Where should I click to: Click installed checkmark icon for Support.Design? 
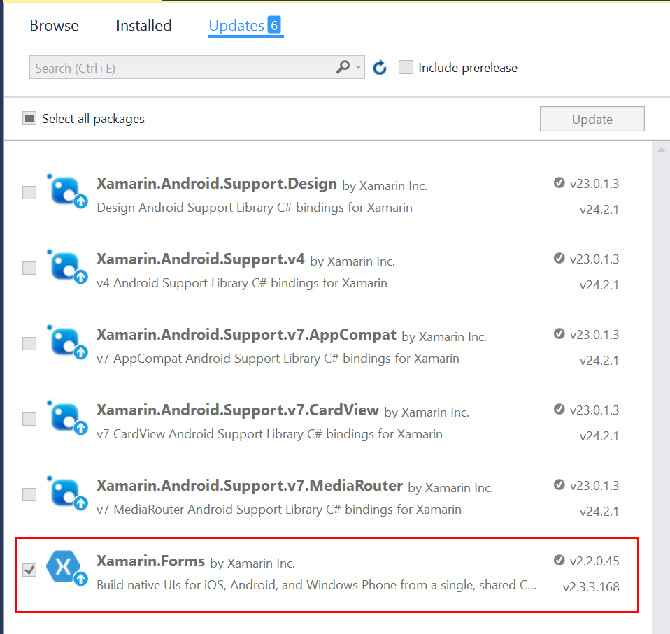[x=559, y=182]
